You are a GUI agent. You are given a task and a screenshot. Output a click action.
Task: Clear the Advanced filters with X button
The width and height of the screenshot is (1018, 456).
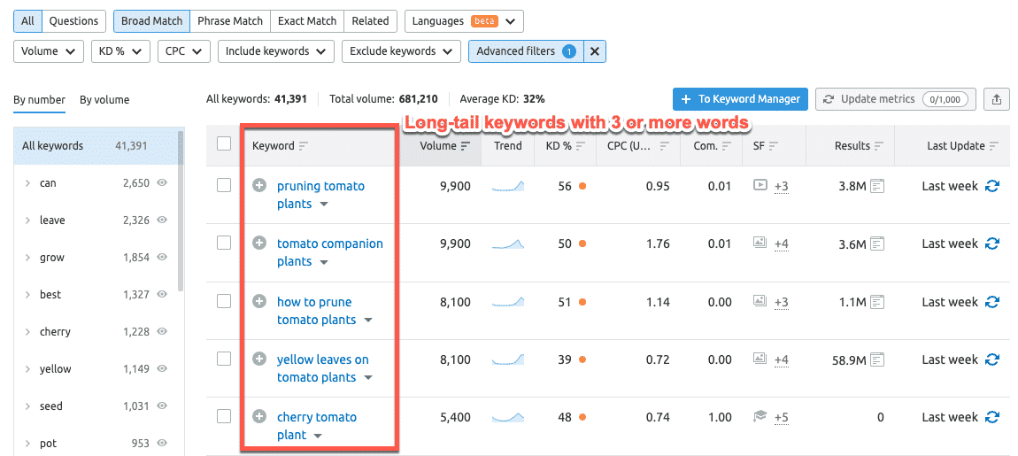pyautogui.click(x=595, y=51)
